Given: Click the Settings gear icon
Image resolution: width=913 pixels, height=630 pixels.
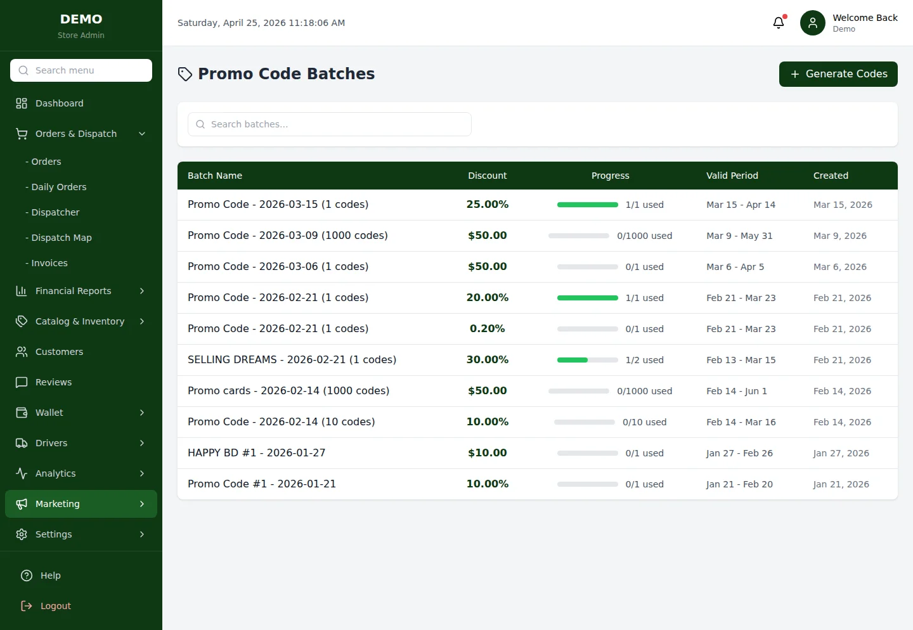Looking at the screenshot, I should pyautogui.click(x=22, y=534).
